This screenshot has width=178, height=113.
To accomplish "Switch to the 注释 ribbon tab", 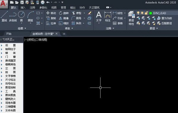I will (32, 7).
